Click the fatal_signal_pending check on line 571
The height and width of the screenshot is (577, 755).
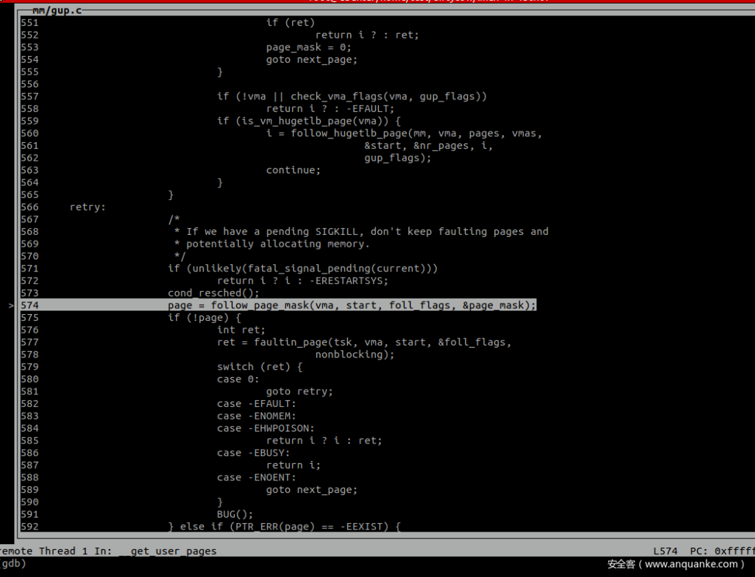pyautogui.click(x=303, y=269)
